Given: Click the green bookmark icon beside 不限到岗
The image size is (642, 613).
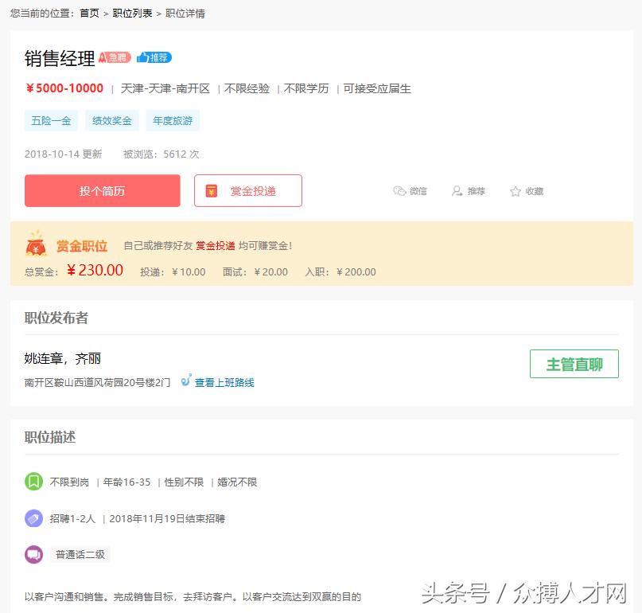Looking at the screenshot, I should coord(33,482).
